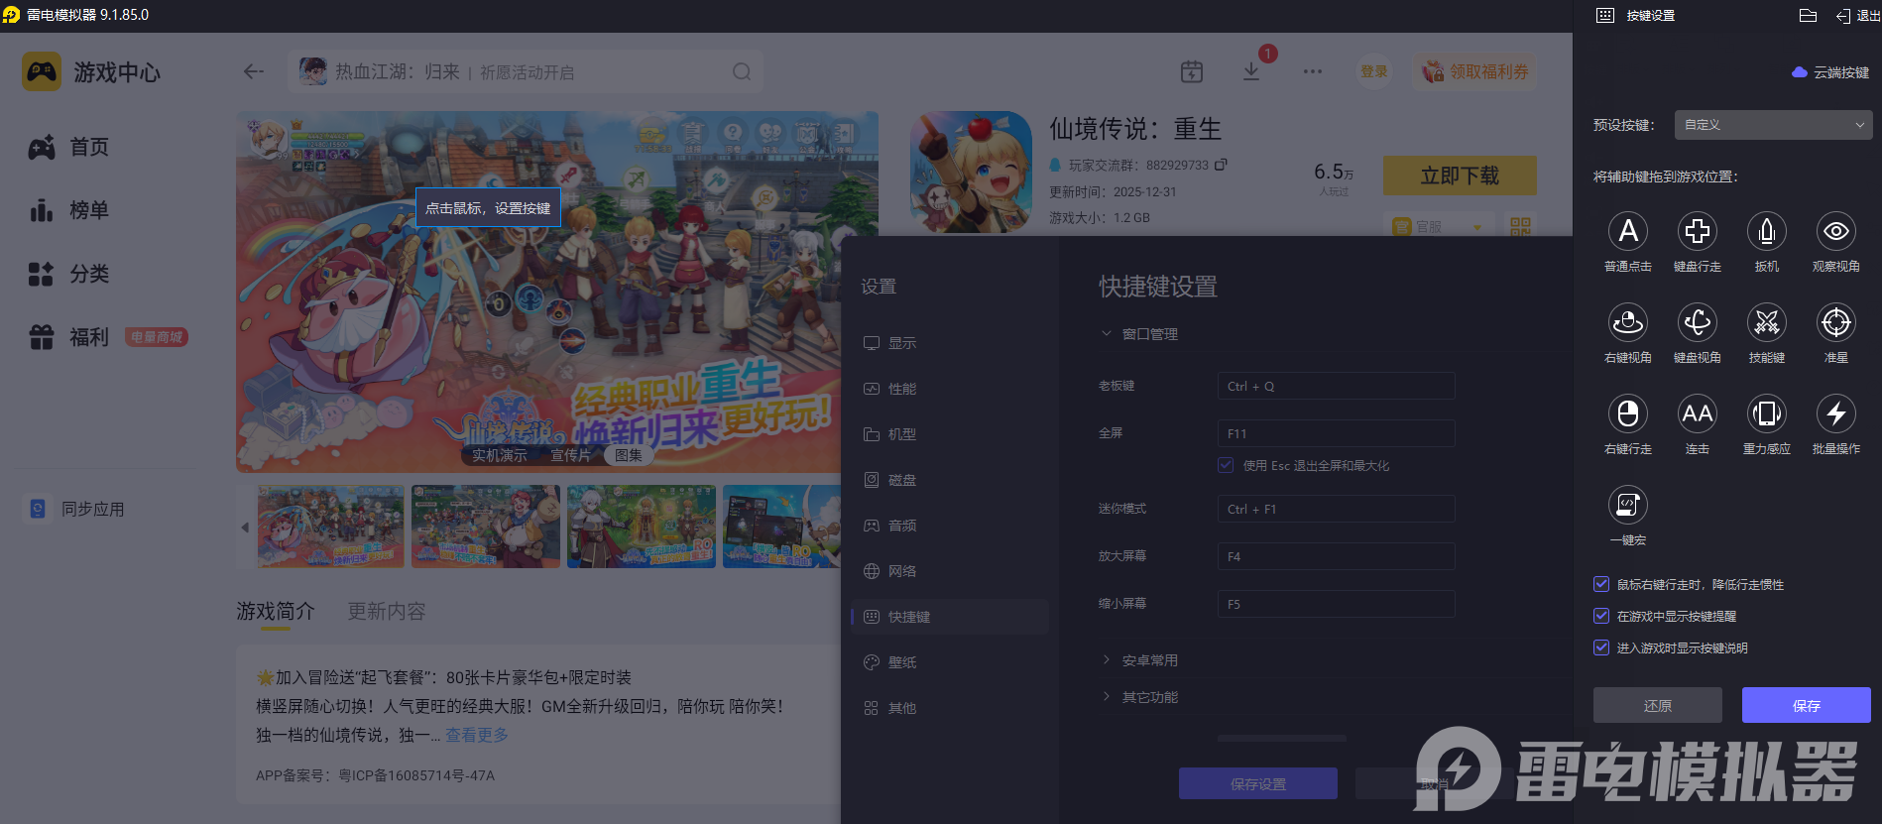
Task: Open 磁盘 settings category
Action: coord(950,480)
